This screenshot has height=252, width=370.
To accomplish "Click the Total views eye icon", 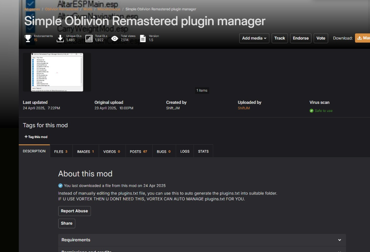I will [115, 38].
